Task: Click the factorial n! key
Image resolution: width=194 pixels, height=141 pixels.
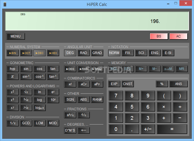Action: point(70,84)
